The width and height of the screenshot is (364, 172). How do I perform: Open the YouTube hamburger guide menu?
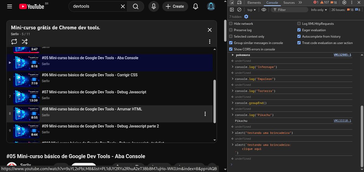(10, 6)
